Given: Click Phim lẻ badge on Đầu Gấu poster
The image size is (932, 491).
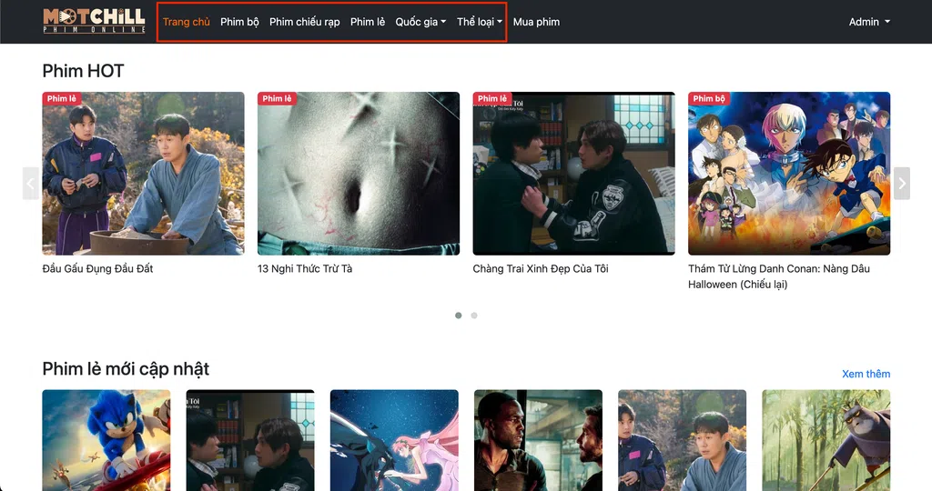Looking at the screenshot, I should point(62,98).
